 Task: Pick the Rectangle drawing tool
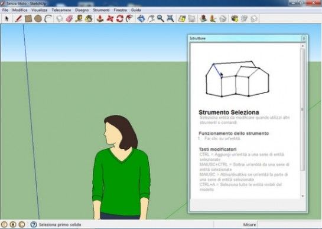click(x=28, y=19)
